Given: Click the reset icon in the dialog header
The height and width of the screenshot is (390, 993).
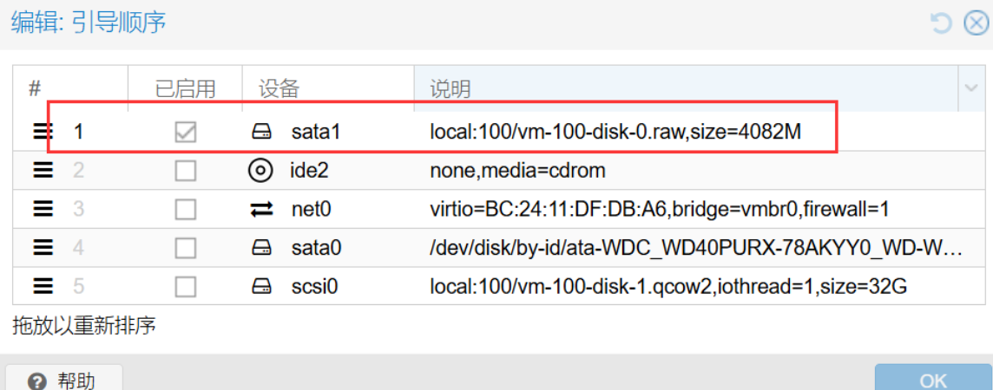Looking at the screenshot, I should coord(942,23).
